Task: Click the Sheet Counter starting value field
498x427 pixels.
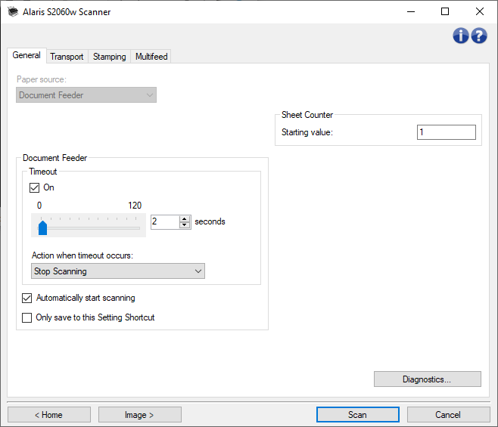Action: tap(447, 132)
